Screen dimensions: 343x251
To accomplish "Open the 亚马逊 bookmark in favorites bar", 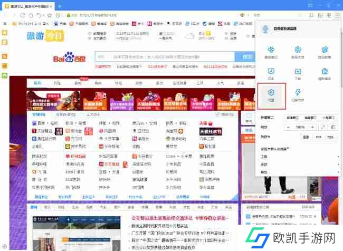I will 174,24.
